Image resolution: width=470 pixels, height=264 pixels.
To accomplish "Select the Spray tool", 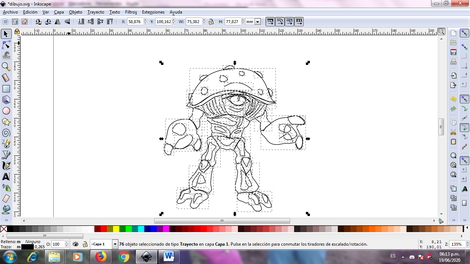I will pyautogui.click(x=6, y=188).
